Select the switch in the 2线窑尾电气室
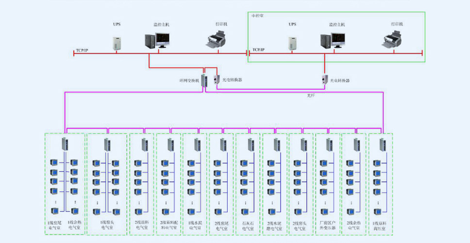Image resolution: width=470 pixels, height=243 pixels. pyautogui.click(x=224, y=145)
